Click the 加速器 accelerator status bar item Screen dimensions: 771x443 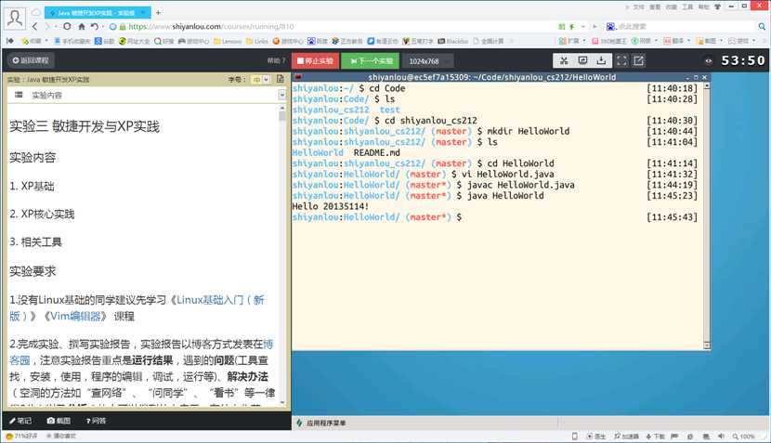(x=626, y=436)
